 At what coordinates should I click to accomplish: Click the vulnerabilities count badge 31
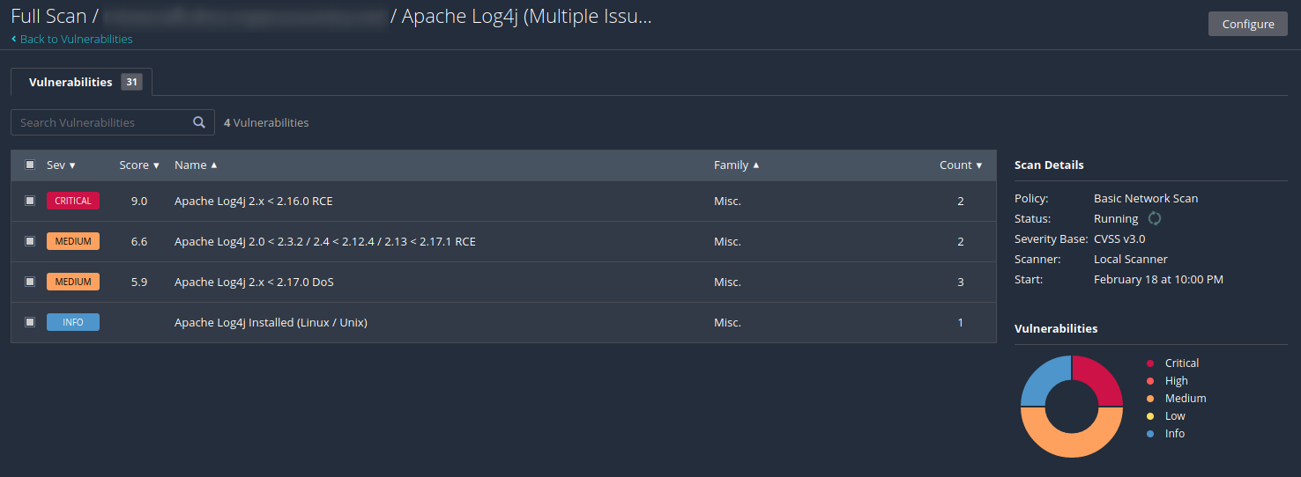131,82
